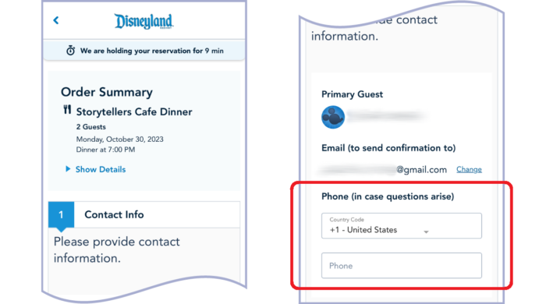546x304 pixels.
Task: Open the Show Details link
Action: coord(101,169)
